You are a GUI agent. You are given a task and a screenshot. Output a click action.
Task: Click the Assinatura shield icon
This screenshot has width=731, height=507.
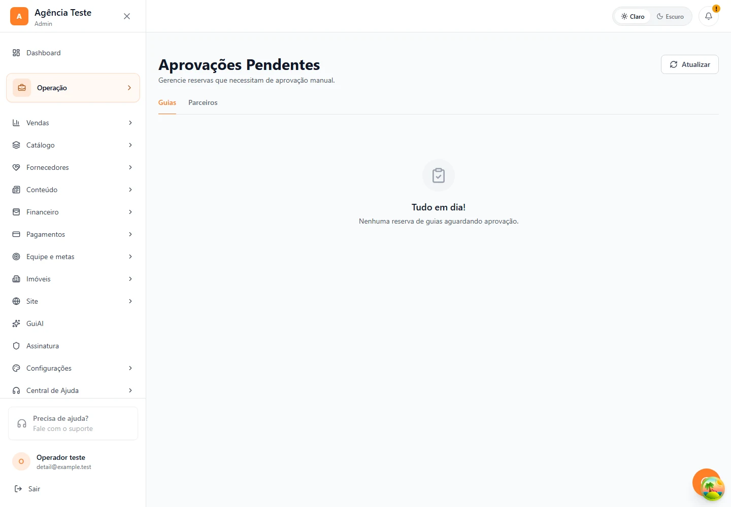click(x=16, y=346)
